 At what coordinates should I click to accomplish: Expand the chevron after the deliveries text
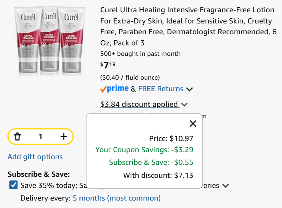pyautogui.click(x=226, y=185)
